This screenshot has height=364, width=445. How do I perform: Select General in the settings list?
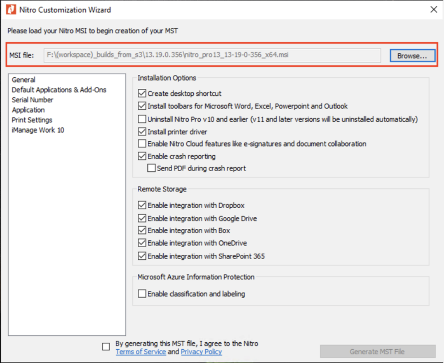pos(23,80)
